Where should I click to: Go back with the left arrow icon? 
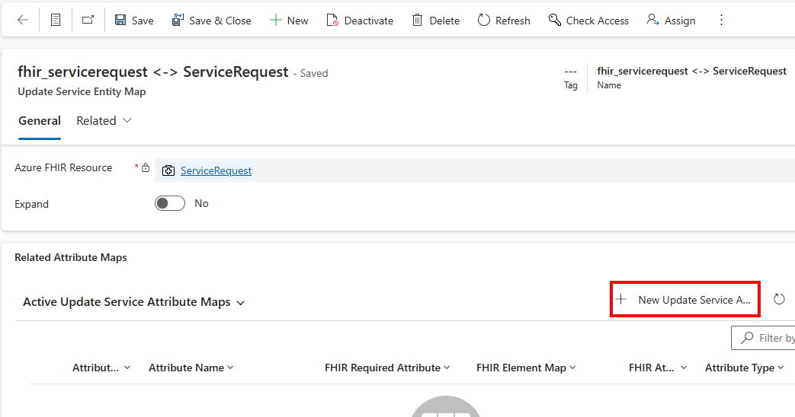click(x=23, y=21)
